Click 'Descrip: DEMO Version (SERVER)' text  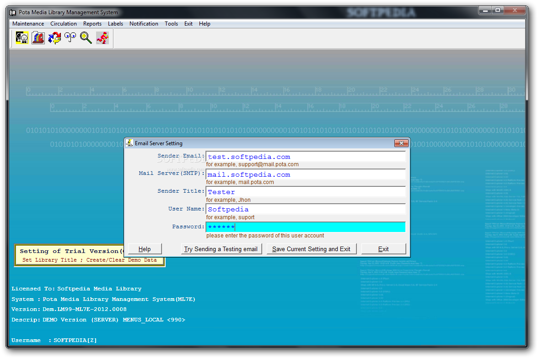(98, 320)
